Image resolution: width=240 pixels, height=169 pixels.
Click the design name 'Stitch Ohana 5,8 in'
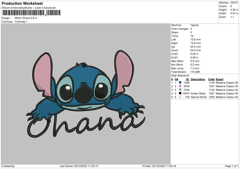26,18
